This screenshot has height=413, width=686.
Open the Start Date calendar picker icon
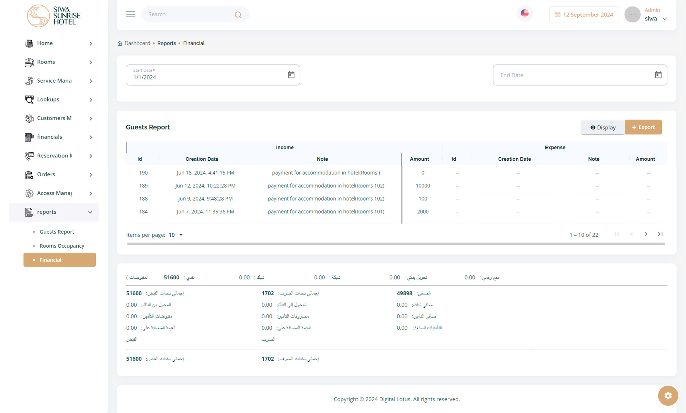[x=291, y=75]
